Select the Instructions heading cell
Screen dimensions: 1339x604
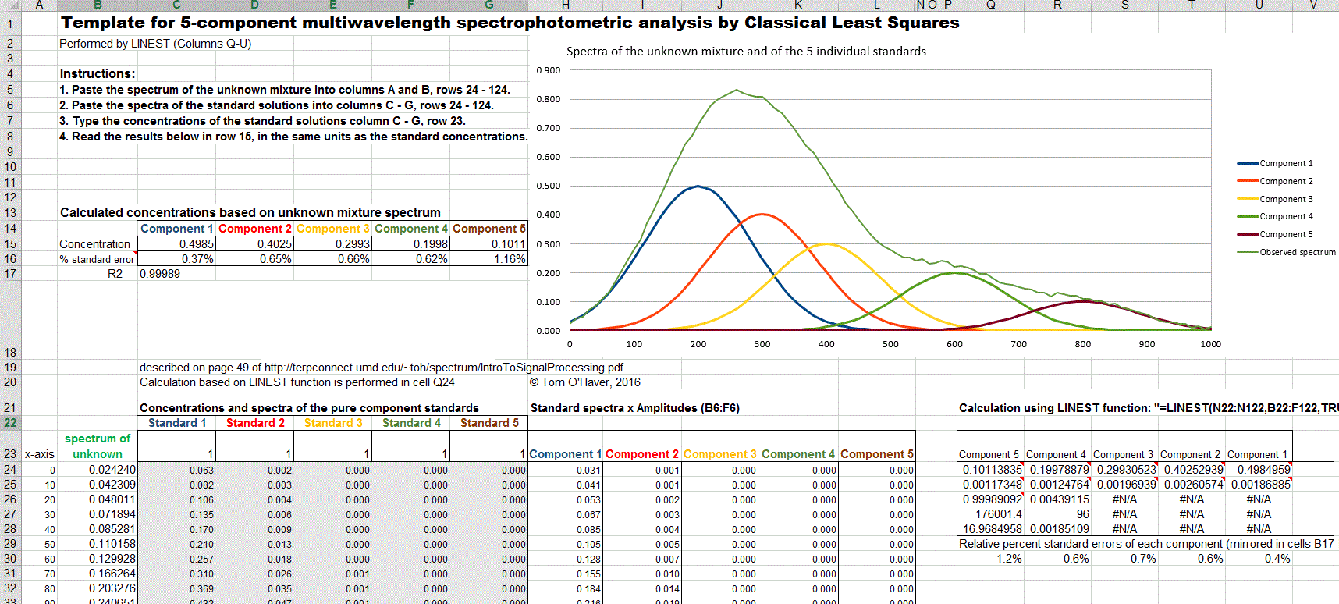click(x=98, y=73)
